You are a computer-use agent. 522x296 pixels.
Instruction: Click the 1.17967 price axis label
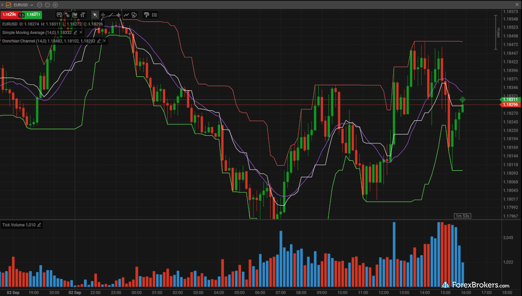511,216
